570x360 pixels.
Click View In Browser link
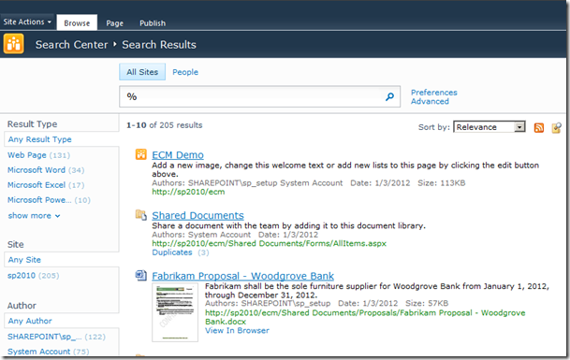237,331
